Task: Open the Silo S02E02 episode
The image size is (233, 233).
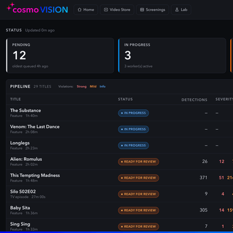Action: 23,192
